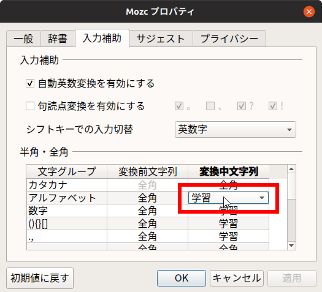The height and width of the screenshot is (292, 322).
Task: Open the シフトキーでの入力切替 dropdown showing 英数字
Action: (x=236, y=129)
